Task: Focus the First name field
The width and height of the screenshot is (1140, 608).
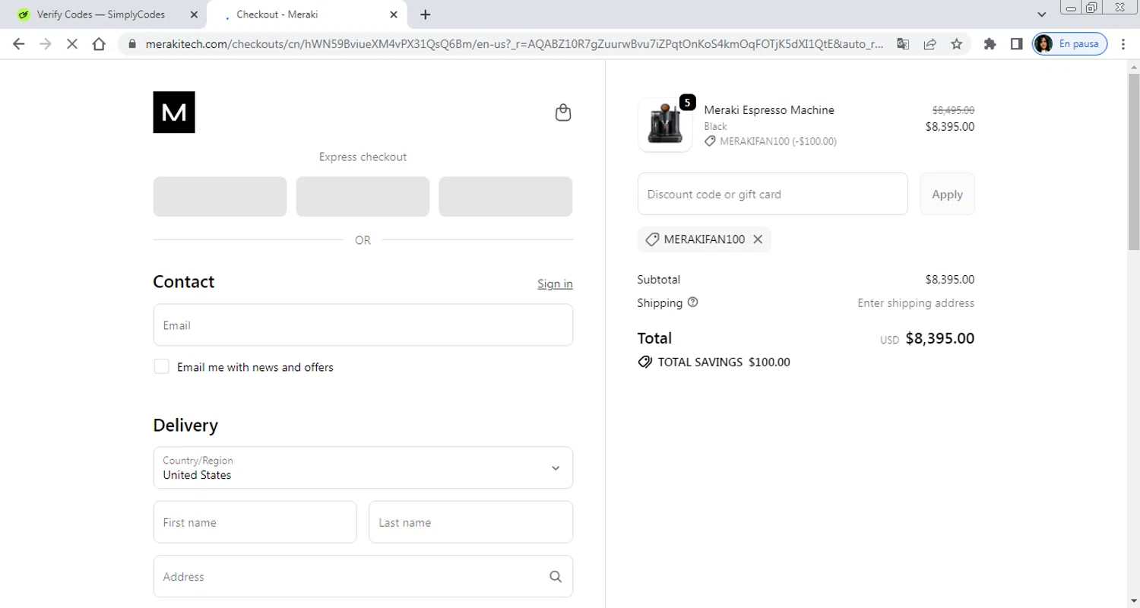Action: [255, 522]
